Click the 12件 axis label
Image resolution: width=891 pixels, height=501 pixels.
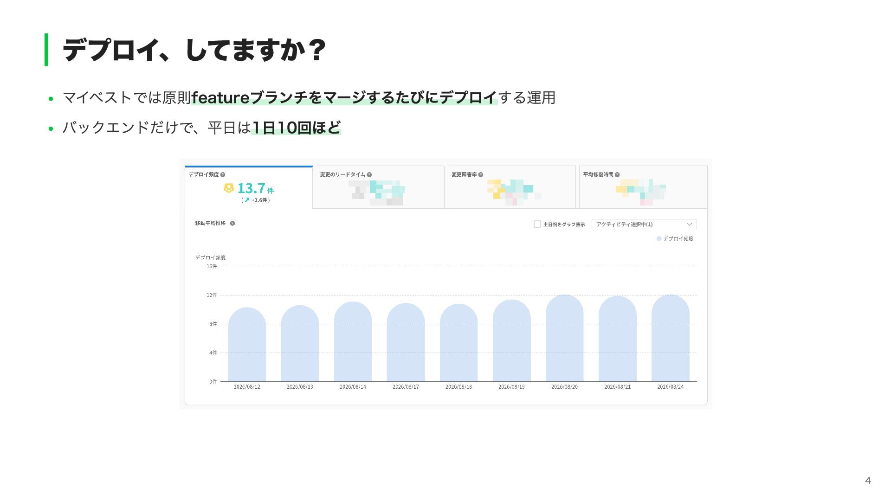(212, 295)
